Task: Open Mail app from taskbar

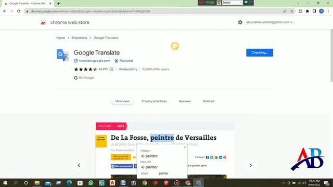Action: [x=48, y=183]
